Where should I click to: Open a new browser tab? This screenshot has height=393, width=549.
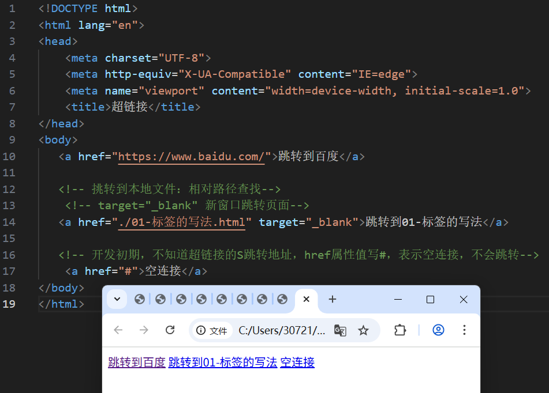[333, 299]
